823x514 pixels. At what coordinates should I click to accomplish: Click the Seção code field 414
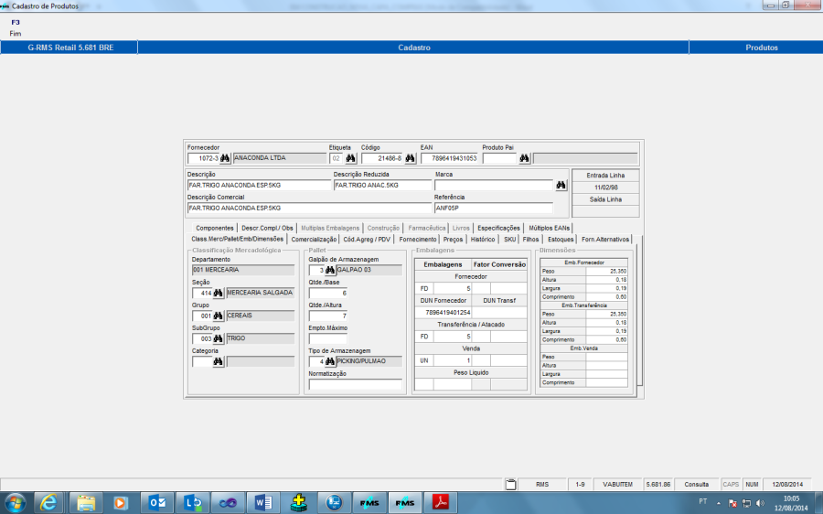202,293
